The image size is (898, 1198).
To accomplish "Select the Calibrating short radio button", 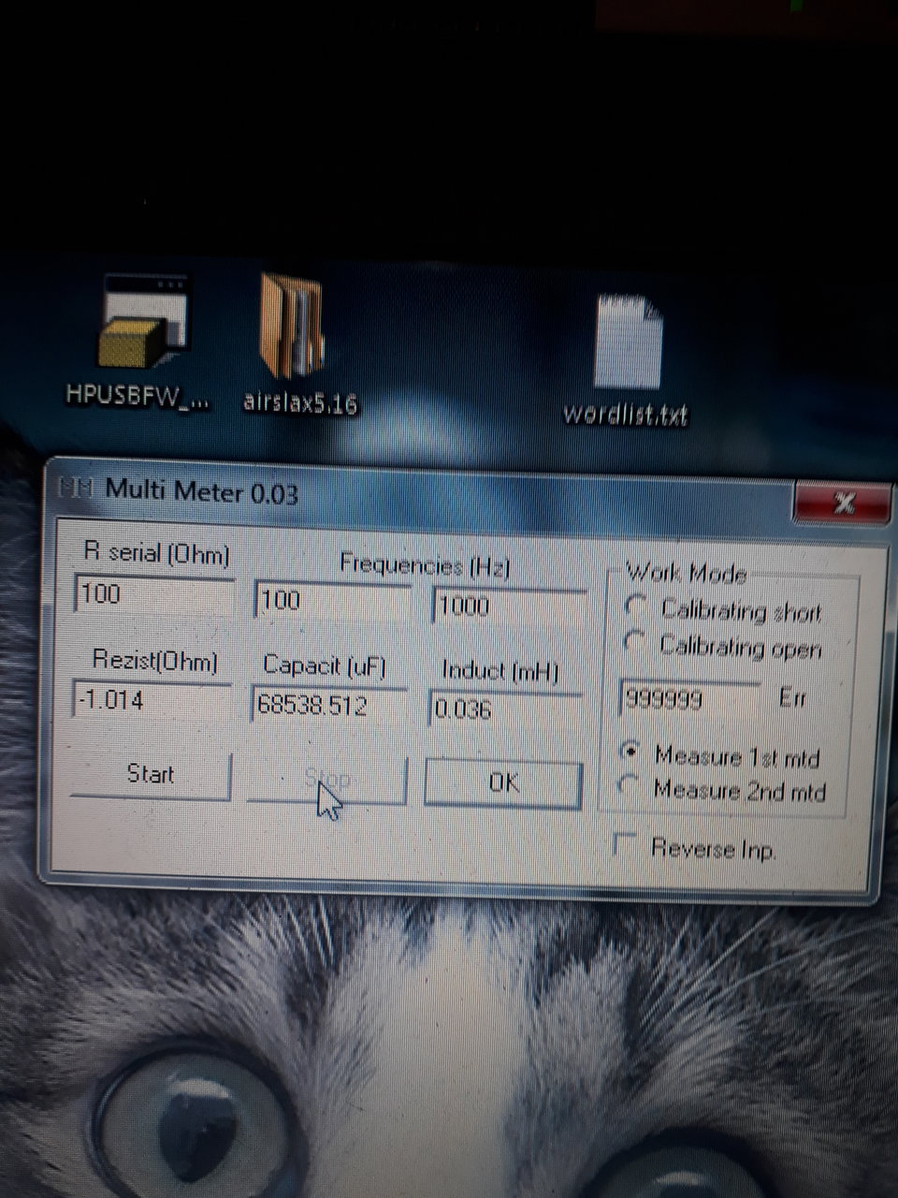I will [637, 607].
